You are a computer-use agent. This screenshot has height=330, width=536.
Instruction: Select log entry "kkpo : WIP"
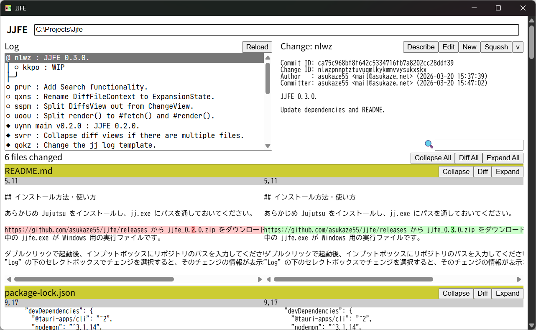click(135, 67)
